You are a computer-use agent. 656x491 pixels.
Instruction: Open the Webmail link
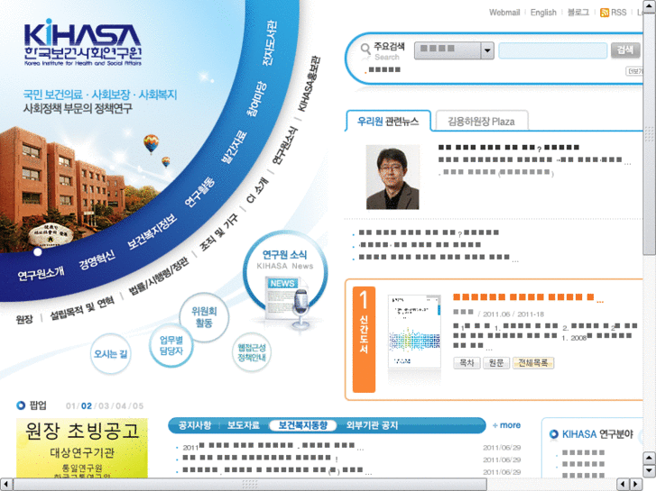pos(504,13)
